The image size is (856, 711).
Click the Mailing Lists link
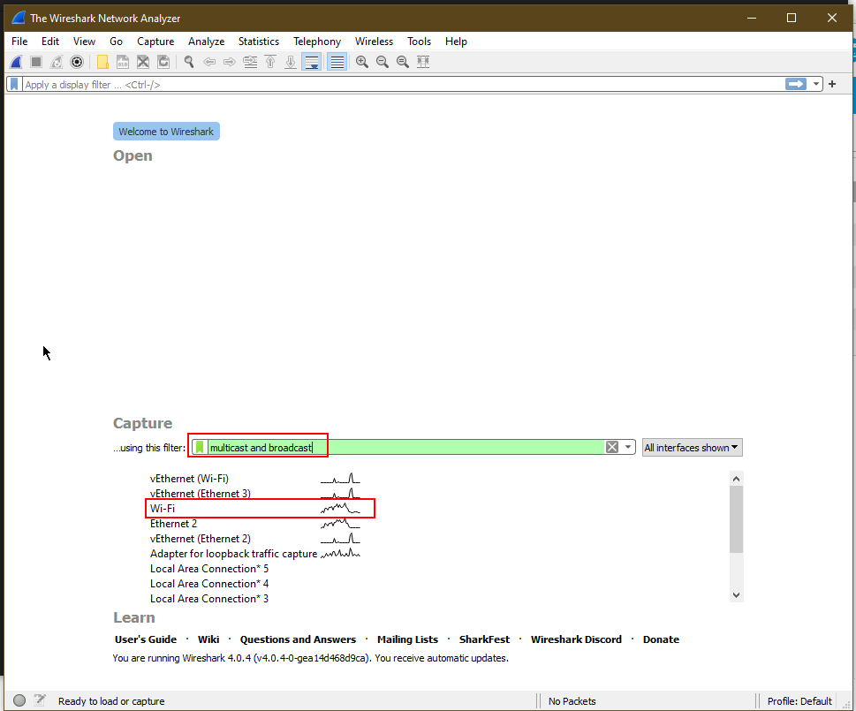[x=407, y=639]
